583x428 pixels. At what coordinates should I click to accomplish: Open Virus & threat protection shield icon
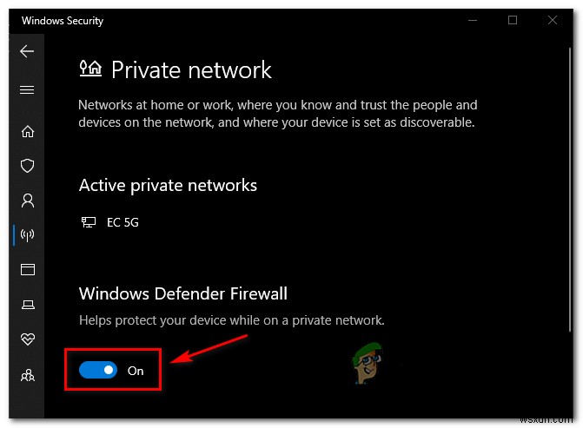coord(27,166)
